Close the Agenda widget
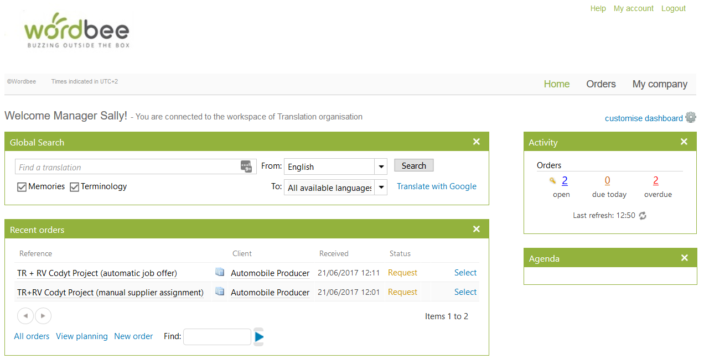Viewport: 704px width, 359px height. tap(684, 258)
